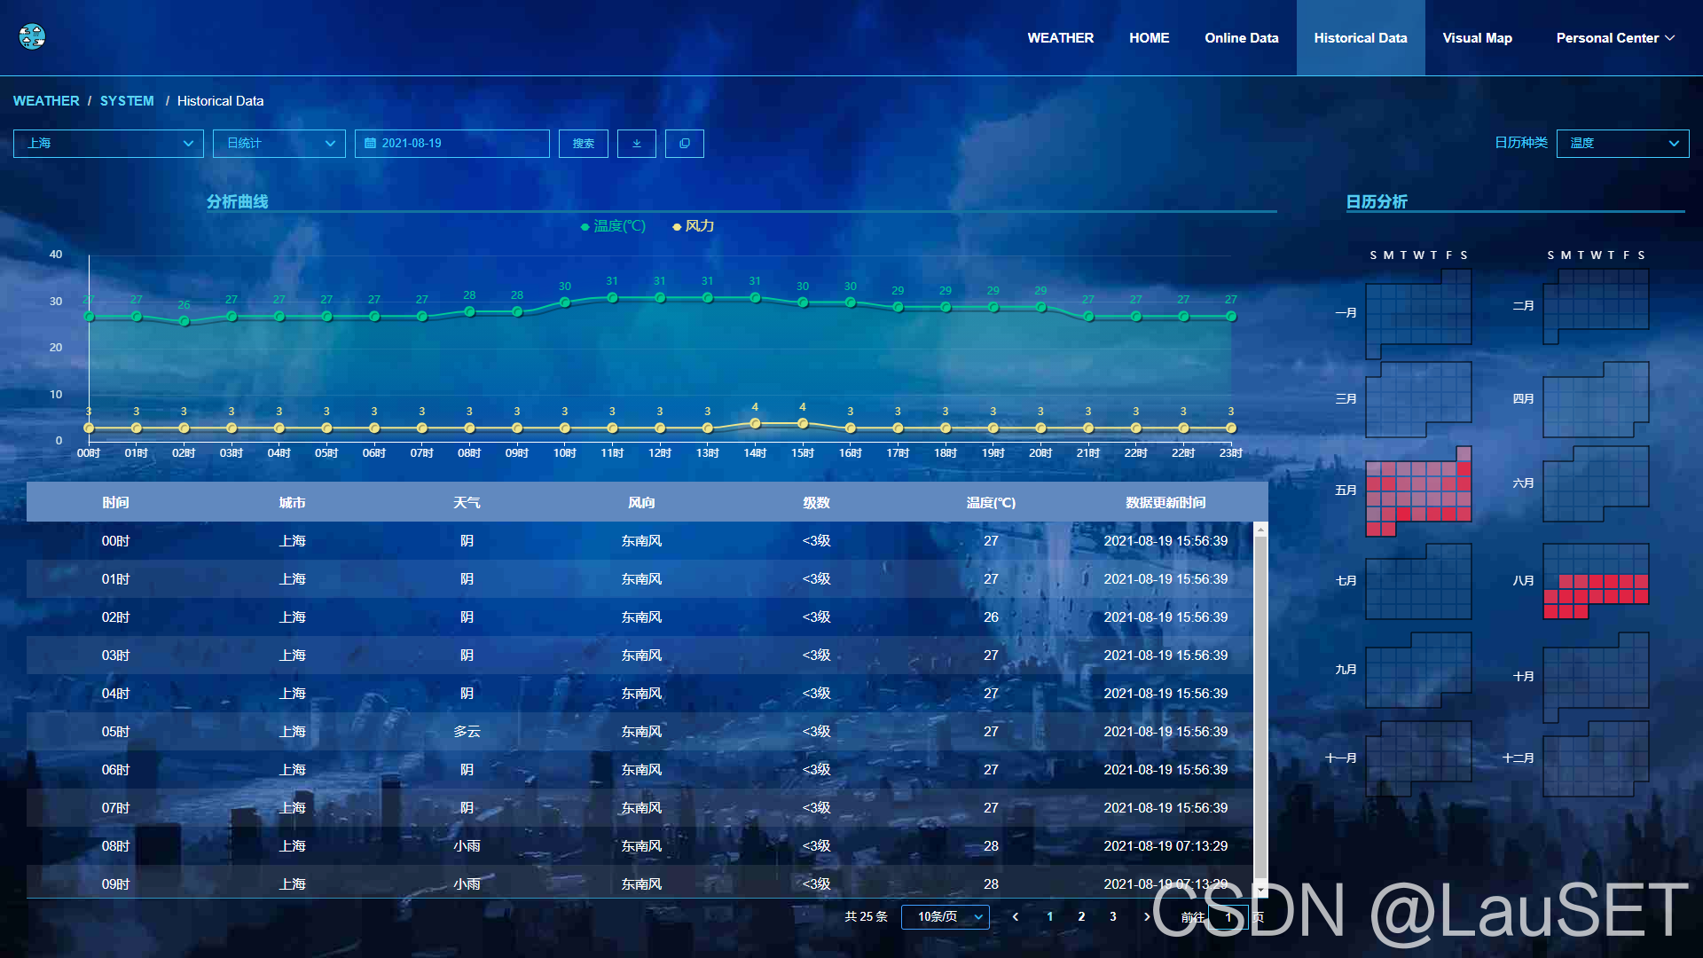Click the download icon button
This screenshot has height=958, width=1703.
pyautogui.click(x=636, y=144)
